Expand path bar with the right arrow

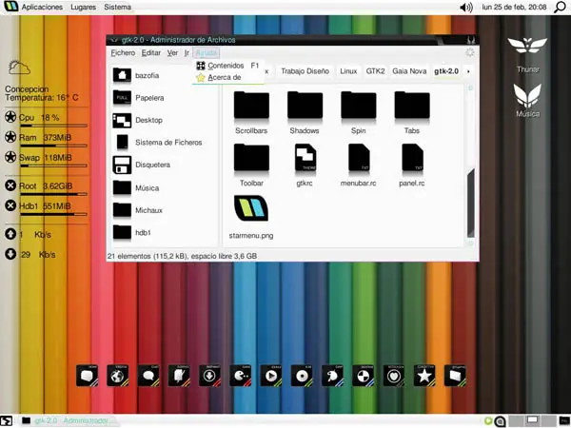point(468,71)
